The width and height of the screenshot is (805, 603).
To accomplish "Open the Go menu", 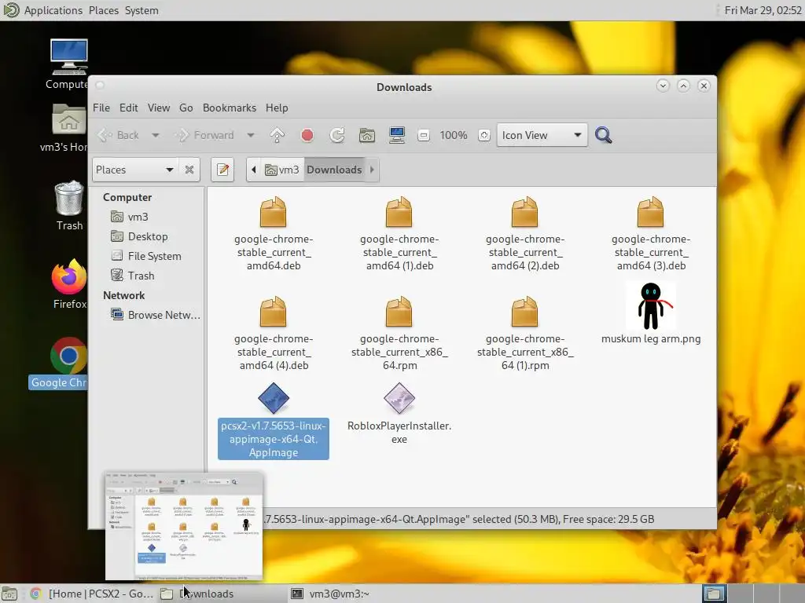I will [186, 108].
